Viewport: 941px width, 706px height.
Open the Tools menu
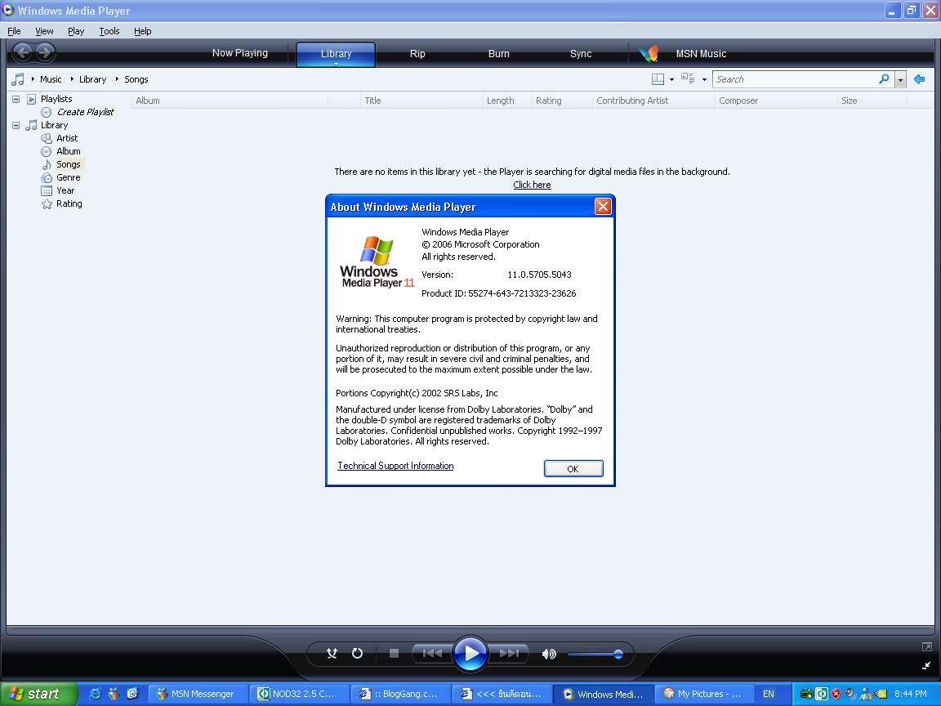(x=109, y=31)
